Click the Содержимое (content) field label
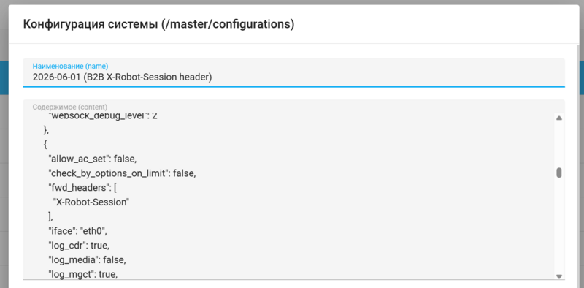The width and height of the screenshot is (584, 288). (x=70, y=107)
